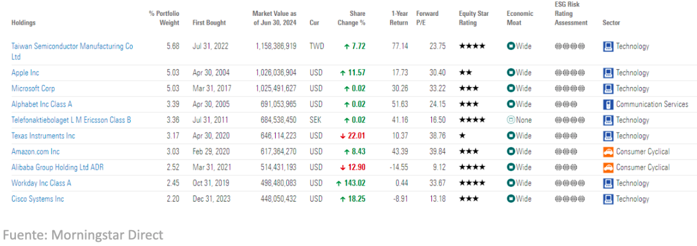The height and width of the screenshot is (246, 697).
Task: Sort by 1-Year Return column header
Action: pyautogui.click(x=399, y=18)
